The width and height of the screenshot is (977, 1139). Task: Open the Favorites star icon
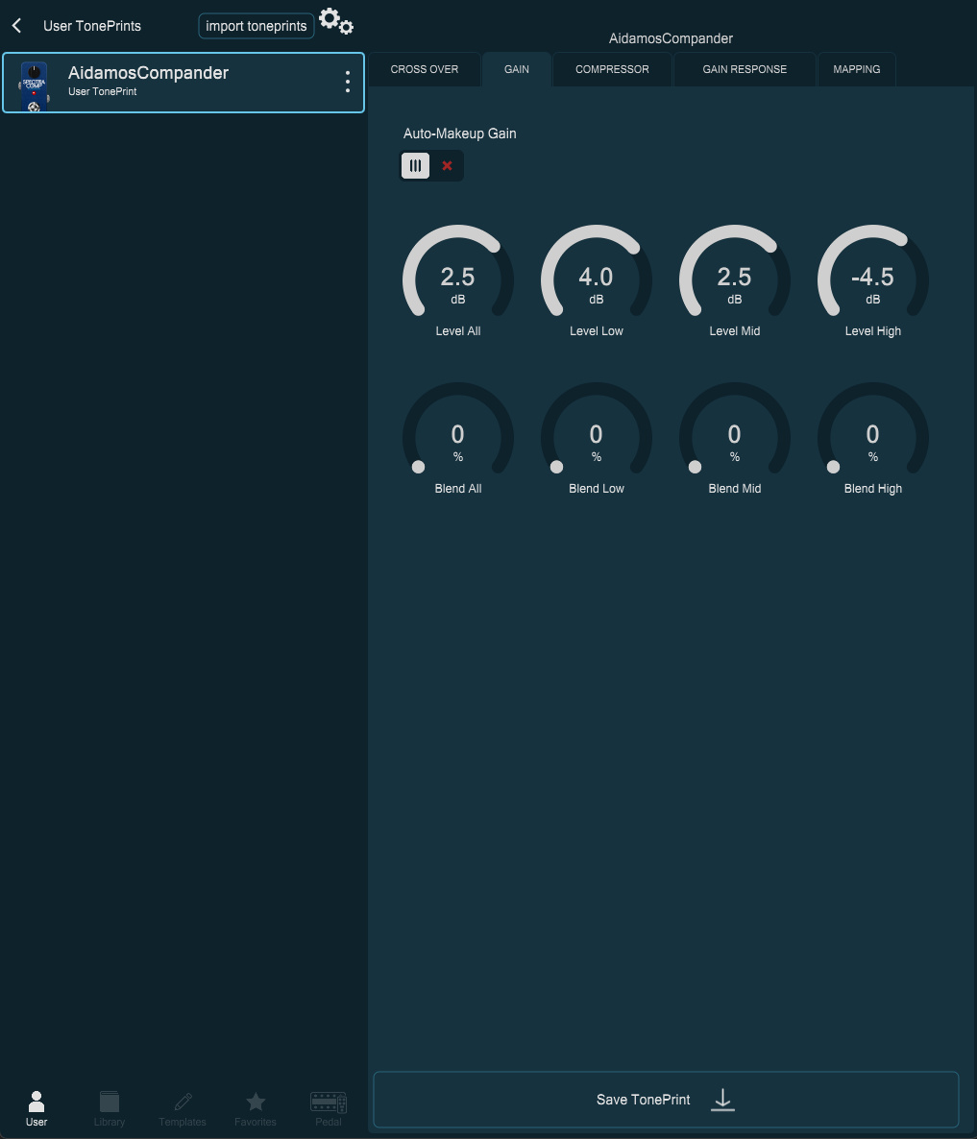coord(255,1108)
